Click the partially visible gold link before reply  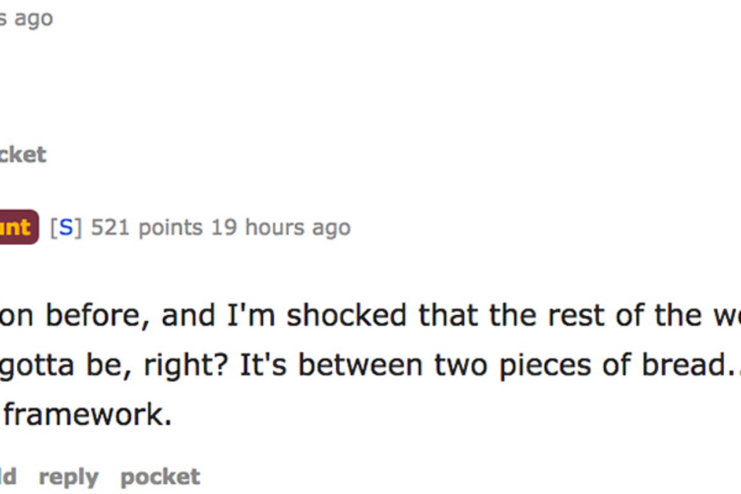click(8, 477)
